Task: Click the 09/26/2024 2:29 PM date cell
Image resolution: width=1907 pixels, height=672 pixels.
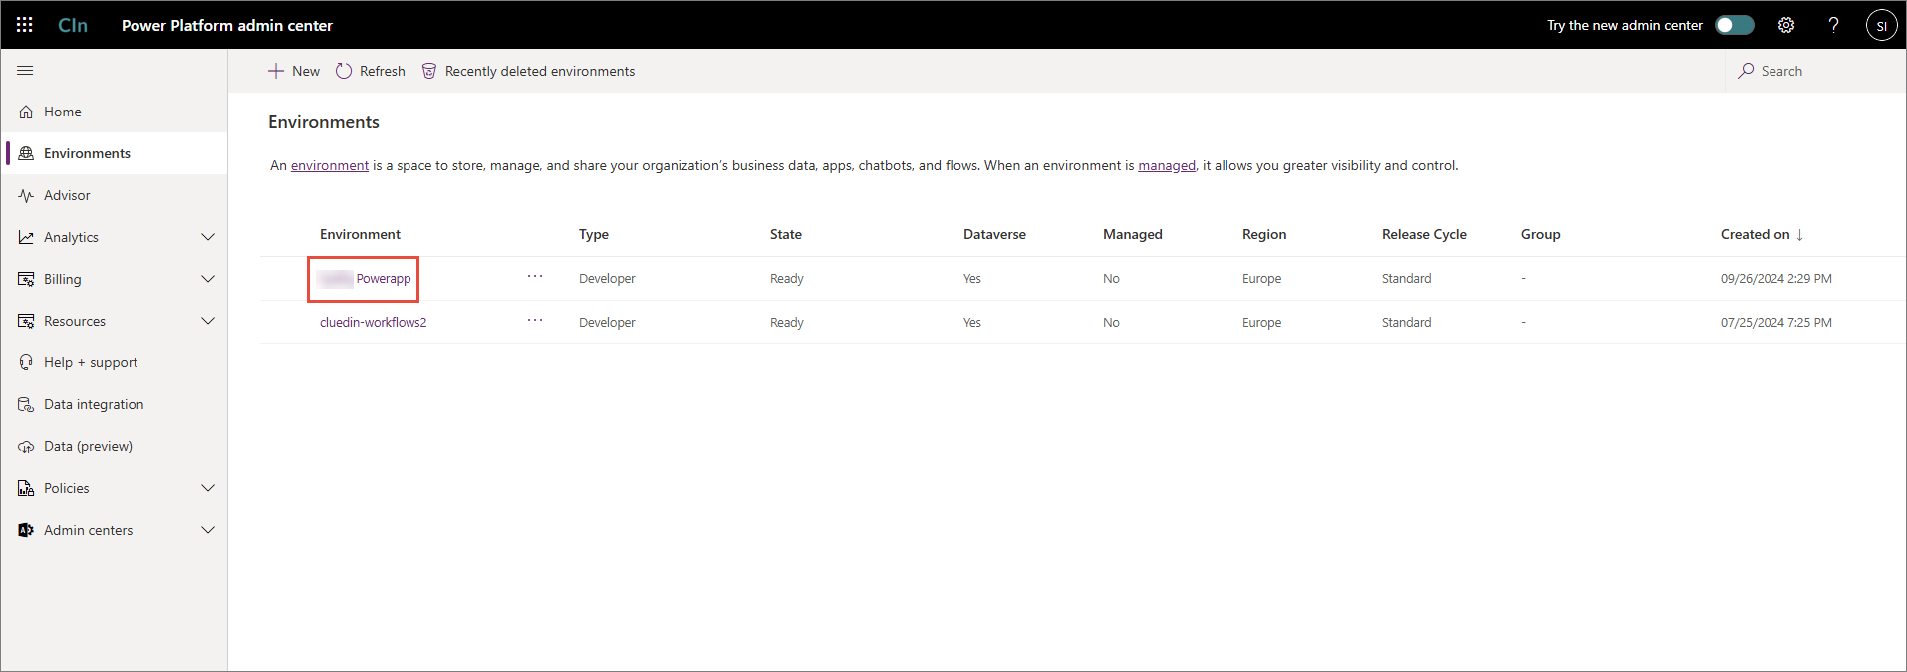Action: [1776, 279]
